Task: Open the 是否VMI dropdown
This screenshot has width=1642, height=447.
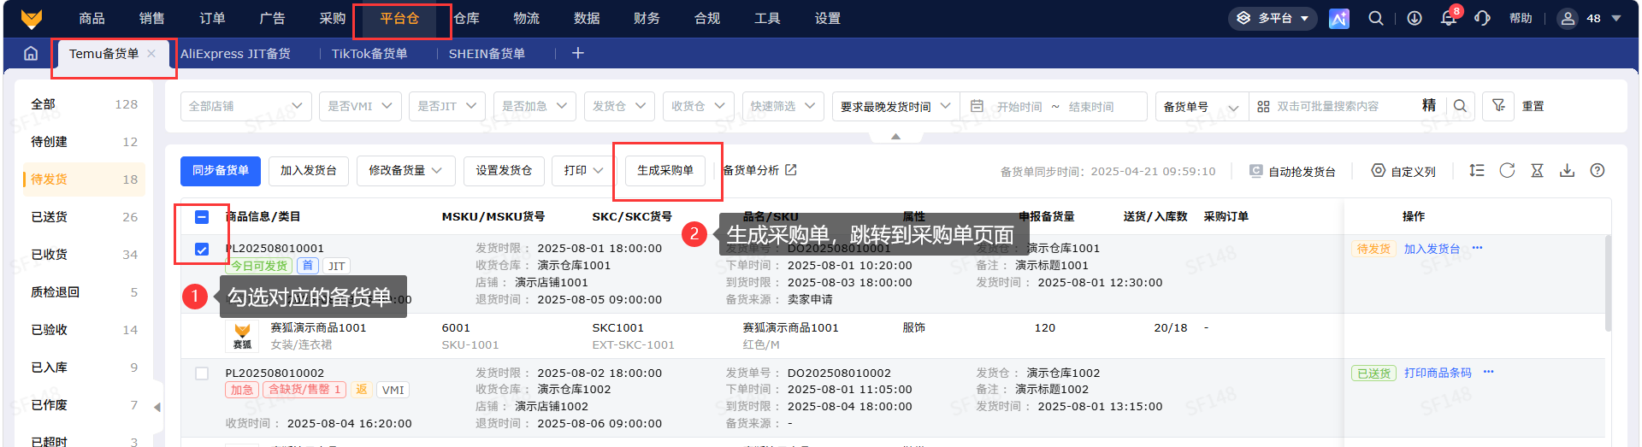Action: [x=361, y=106]
